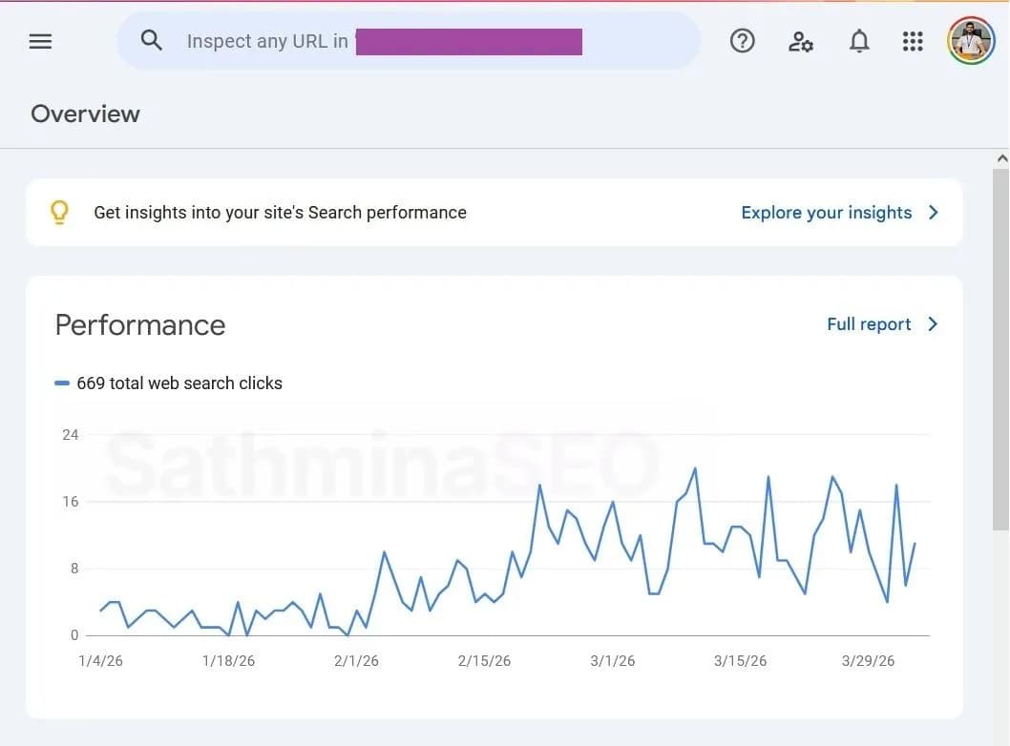The width and height of the screenshot is (1010, 746).
Task: Expand Explore your insights via its chevron
Action: click(x=933, y=212)
